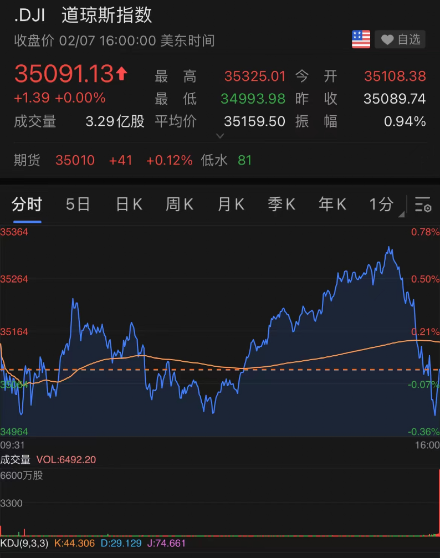Screen dimensions: 440x558
Task: Tap the K:44.306 value
Action: (x=74, y=544)
